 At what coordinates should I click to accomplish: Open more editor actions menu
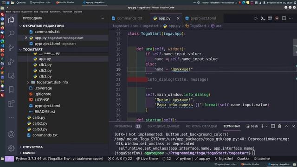pos(291,19)
